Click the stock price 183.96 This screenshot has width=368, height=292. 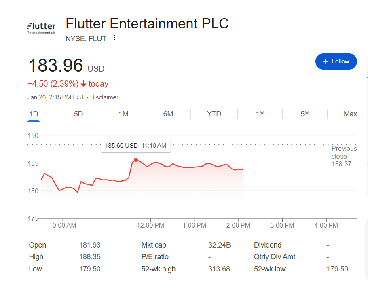tap(55, 66)
